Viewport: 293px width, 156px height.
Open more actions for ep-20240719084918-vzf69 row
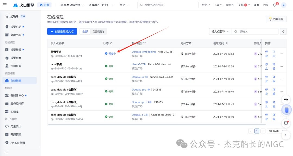(x=282, y=79)
